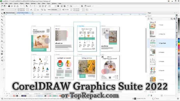Select 4: Modern in Pages list
The width and height of the screenshot is (180, 101).
click(161, 52)
